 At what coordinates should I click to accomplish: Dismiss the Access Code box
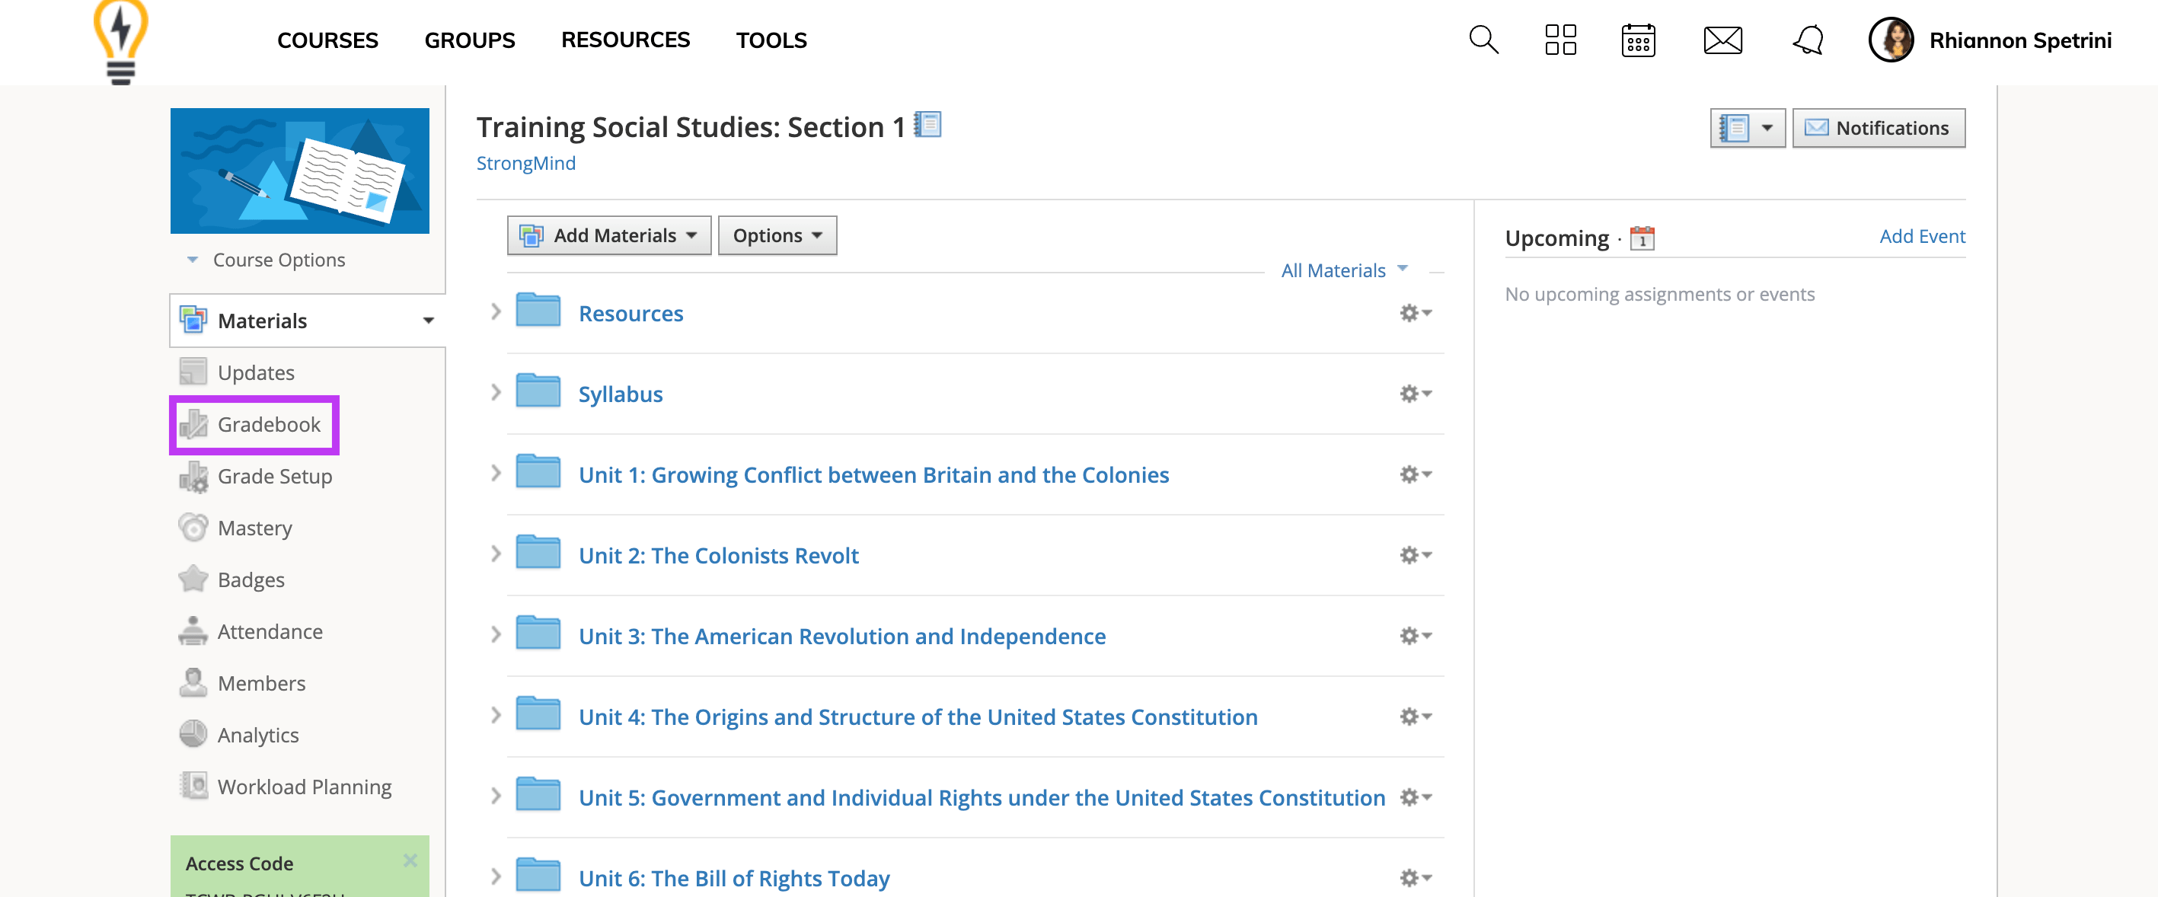coord(410,860)
